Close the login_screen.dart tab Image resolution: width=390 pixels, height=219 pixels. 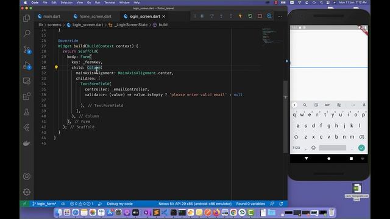point(164,16)
